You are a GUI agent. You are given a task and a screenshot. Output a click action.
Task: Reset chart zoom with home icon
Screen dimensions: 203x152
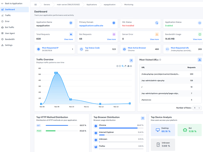pyautogui.click(x=128, y=66)
